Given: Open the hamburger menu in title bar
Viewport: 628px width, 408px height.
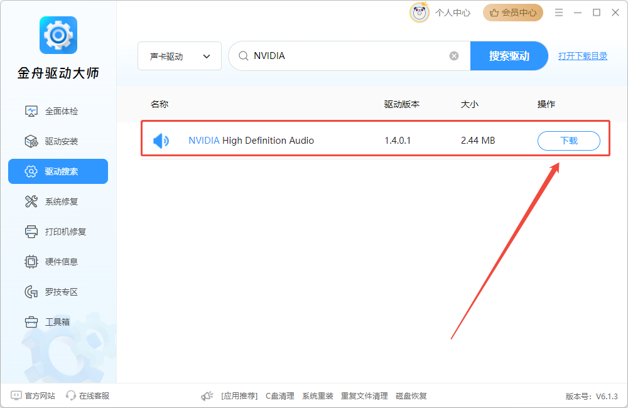Looking at the screenshot, I should [x=559, y=13].
